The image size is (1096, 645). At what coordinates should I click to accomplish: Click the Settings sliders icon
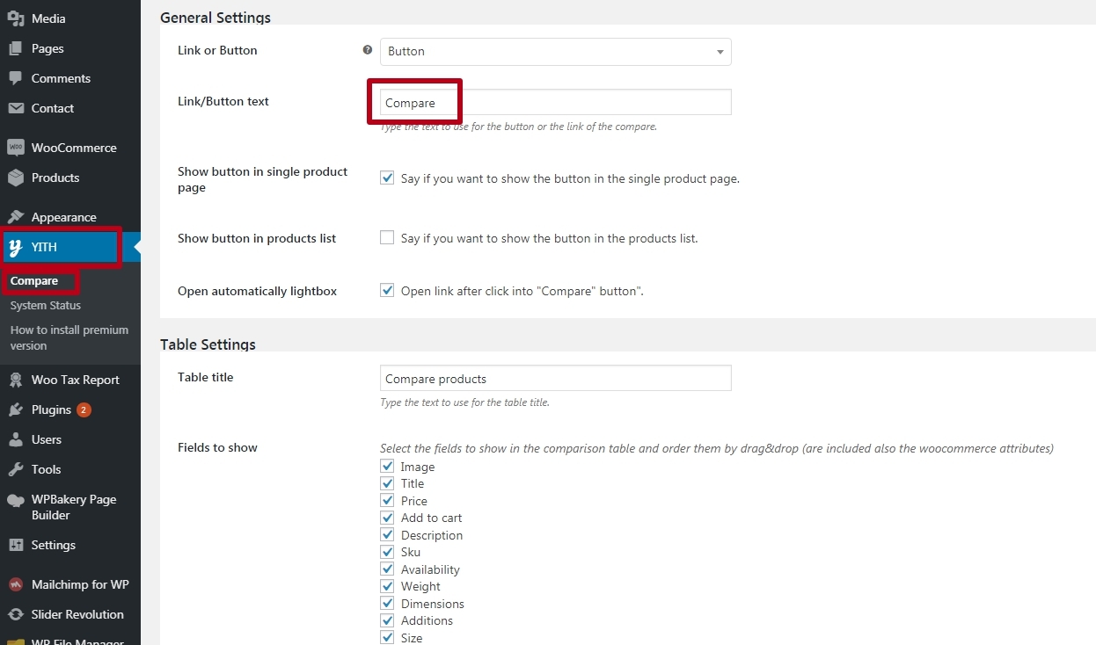pos(16,545)
